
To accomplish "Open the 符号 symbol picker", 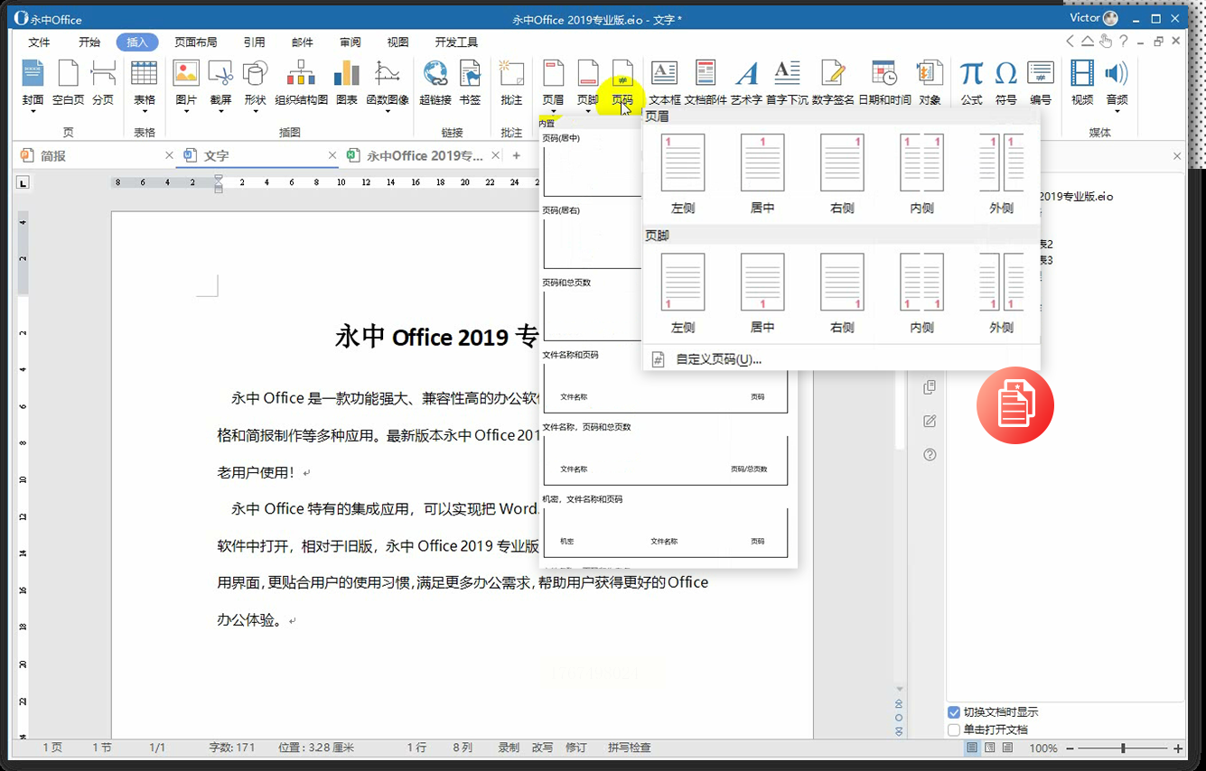I will pyautogui.click(x=1005, y=75).
